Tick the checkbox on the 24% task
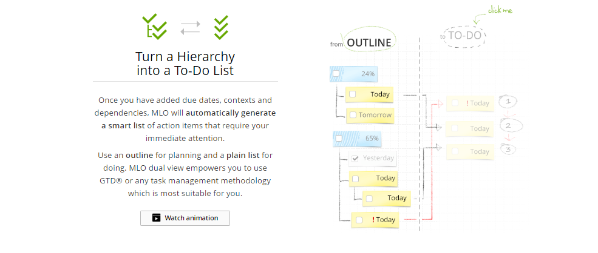598x253 pixels. point(337,74)
